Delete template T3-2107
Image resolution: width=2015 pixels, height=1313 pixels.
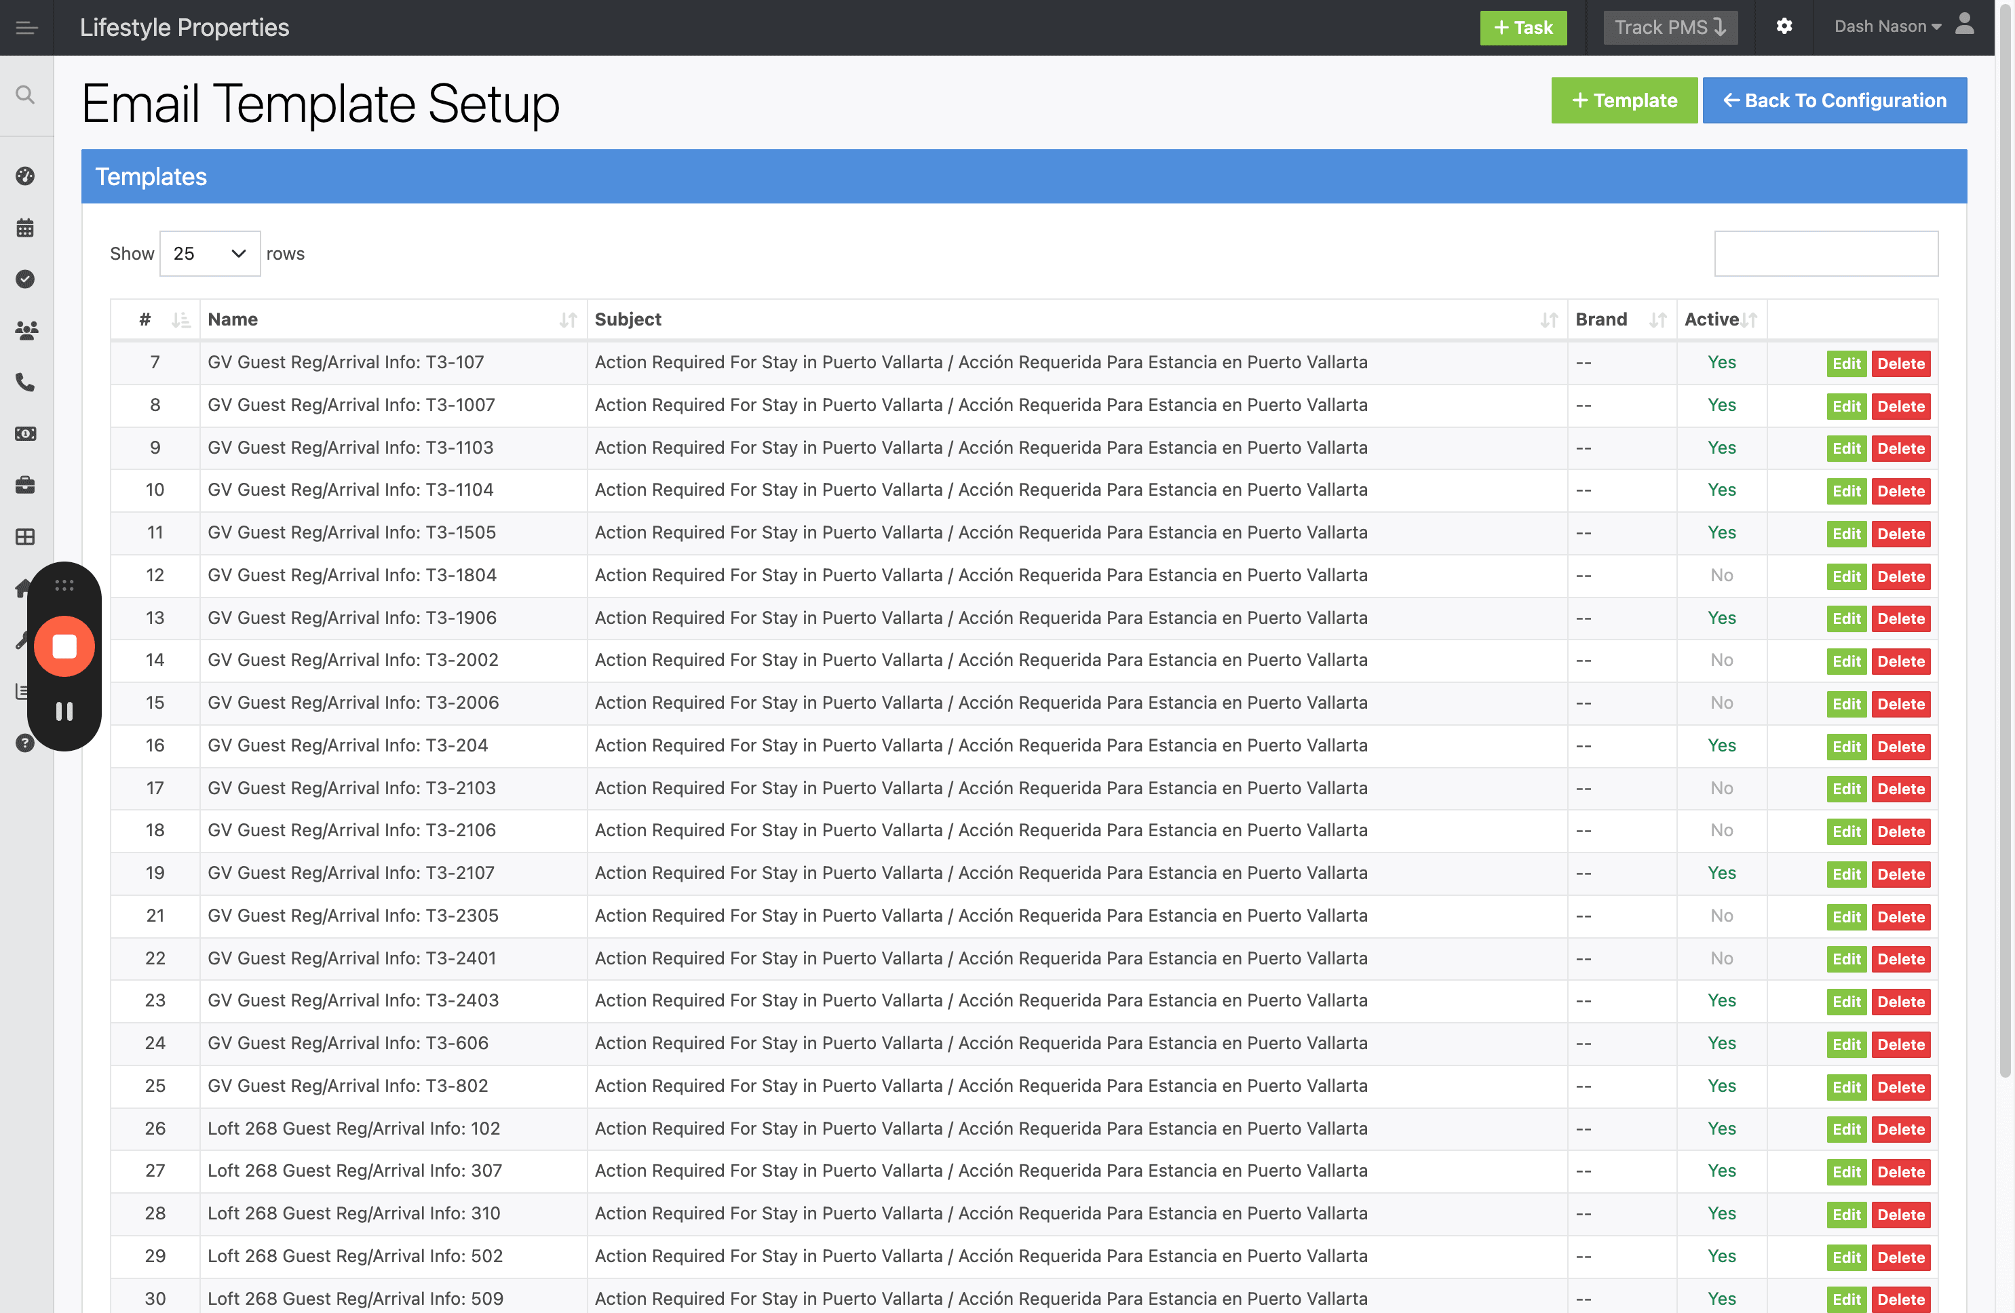tap(1900, 874)
